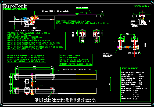Image resolution: width=154 pixels, height=107 pixels.
Task: Click 'LOWER SLIDE WEIGHT = 48 Kg' line
Action: tap(26, 58)
